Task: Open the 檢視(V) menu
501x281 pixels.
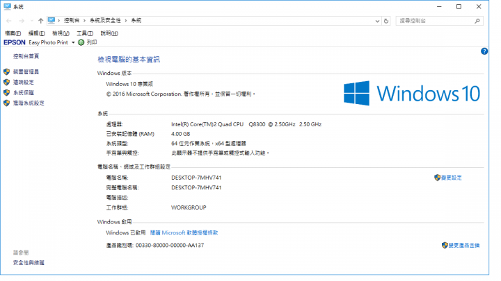Action: pos(61,33)
